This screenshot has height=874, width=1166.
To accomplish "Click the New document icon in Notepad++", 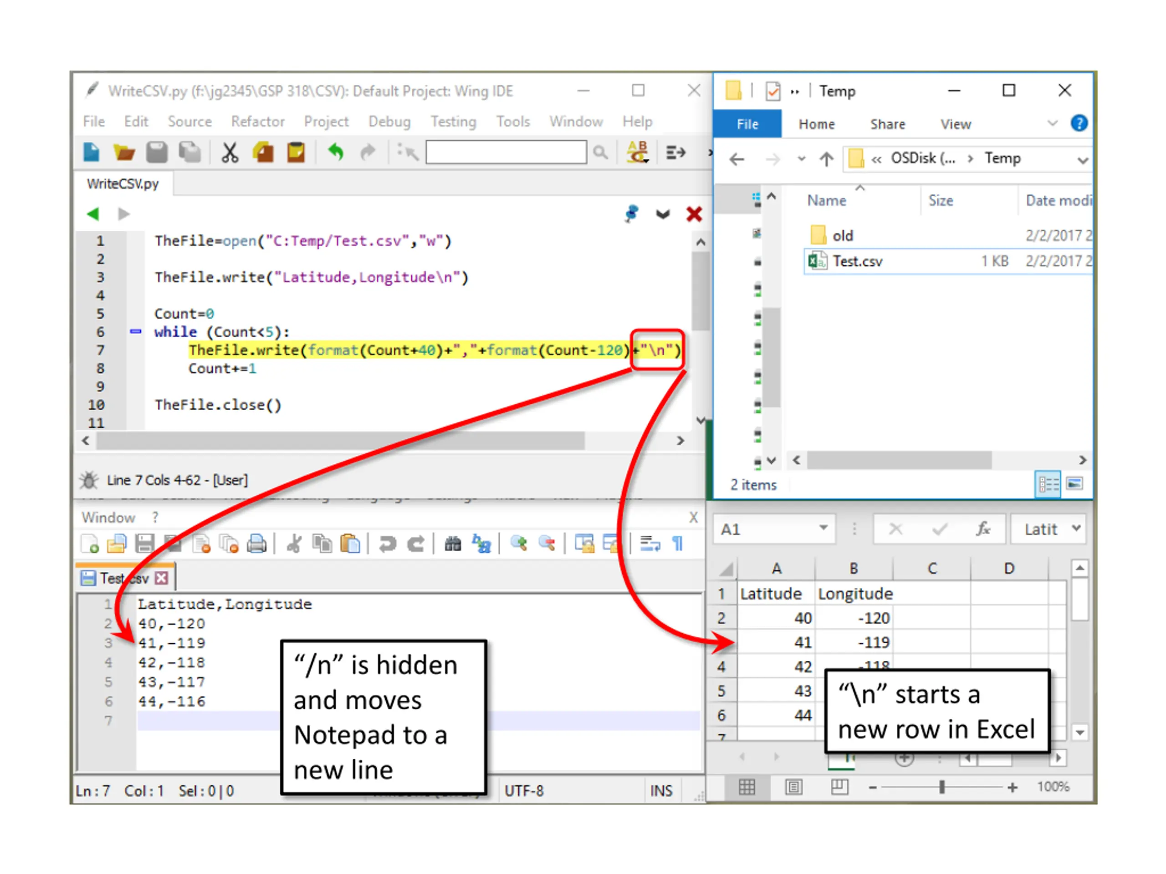I will point(90,544).
